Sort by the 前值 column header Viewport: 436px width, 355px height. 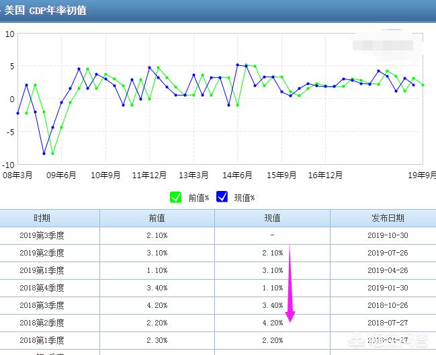click(x=157, y=219)
